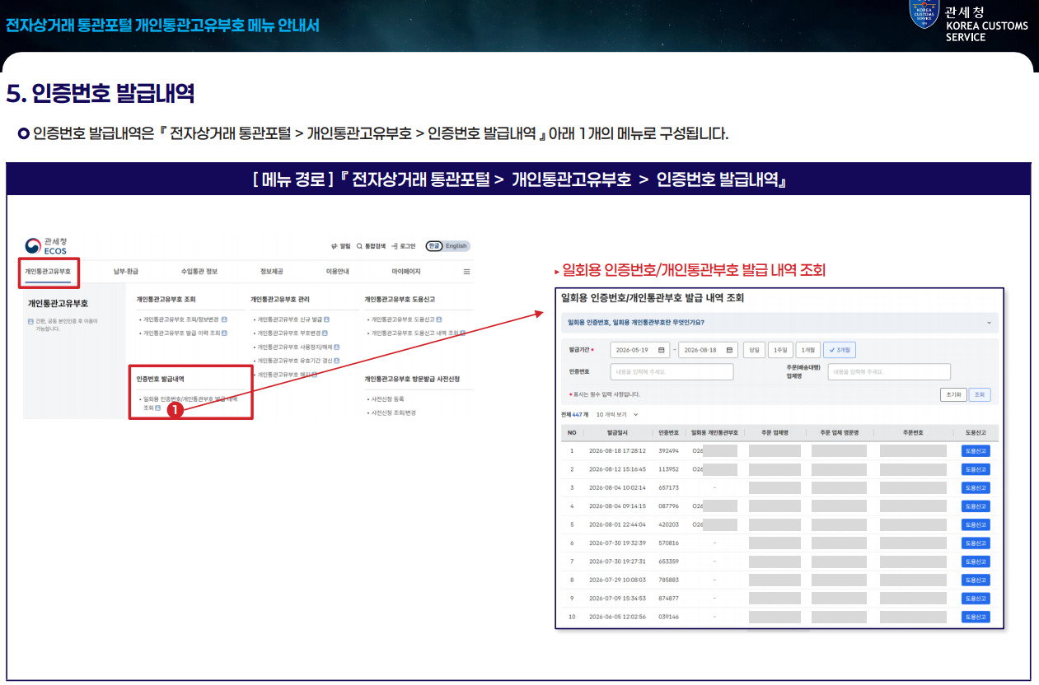The width and height of the screenshot is (1039, 685).
Task: Click the 초기화 reset button
Action: click(953, 394)
